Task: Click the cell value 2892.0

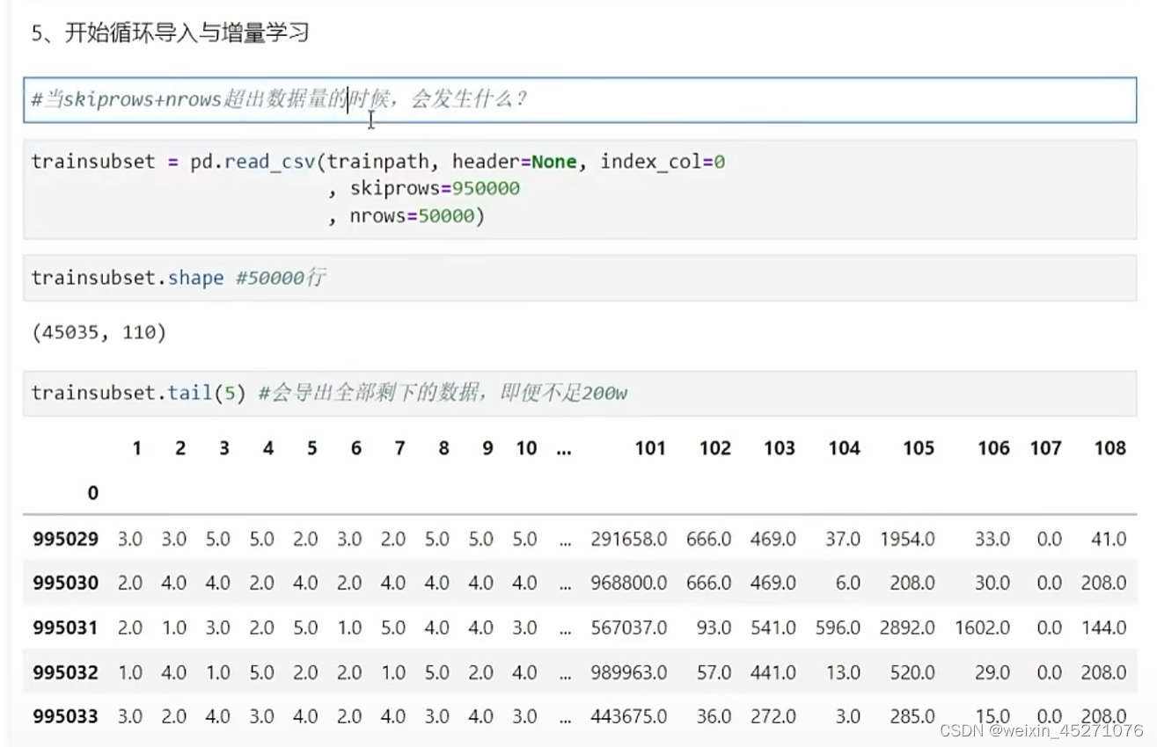Action: click(x=907, y=627)
